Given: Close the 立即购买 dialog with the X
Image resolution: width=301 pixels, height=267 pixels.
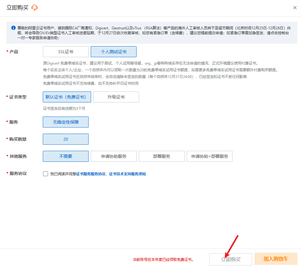Looking at the screenshot, I should click(295, 8).
